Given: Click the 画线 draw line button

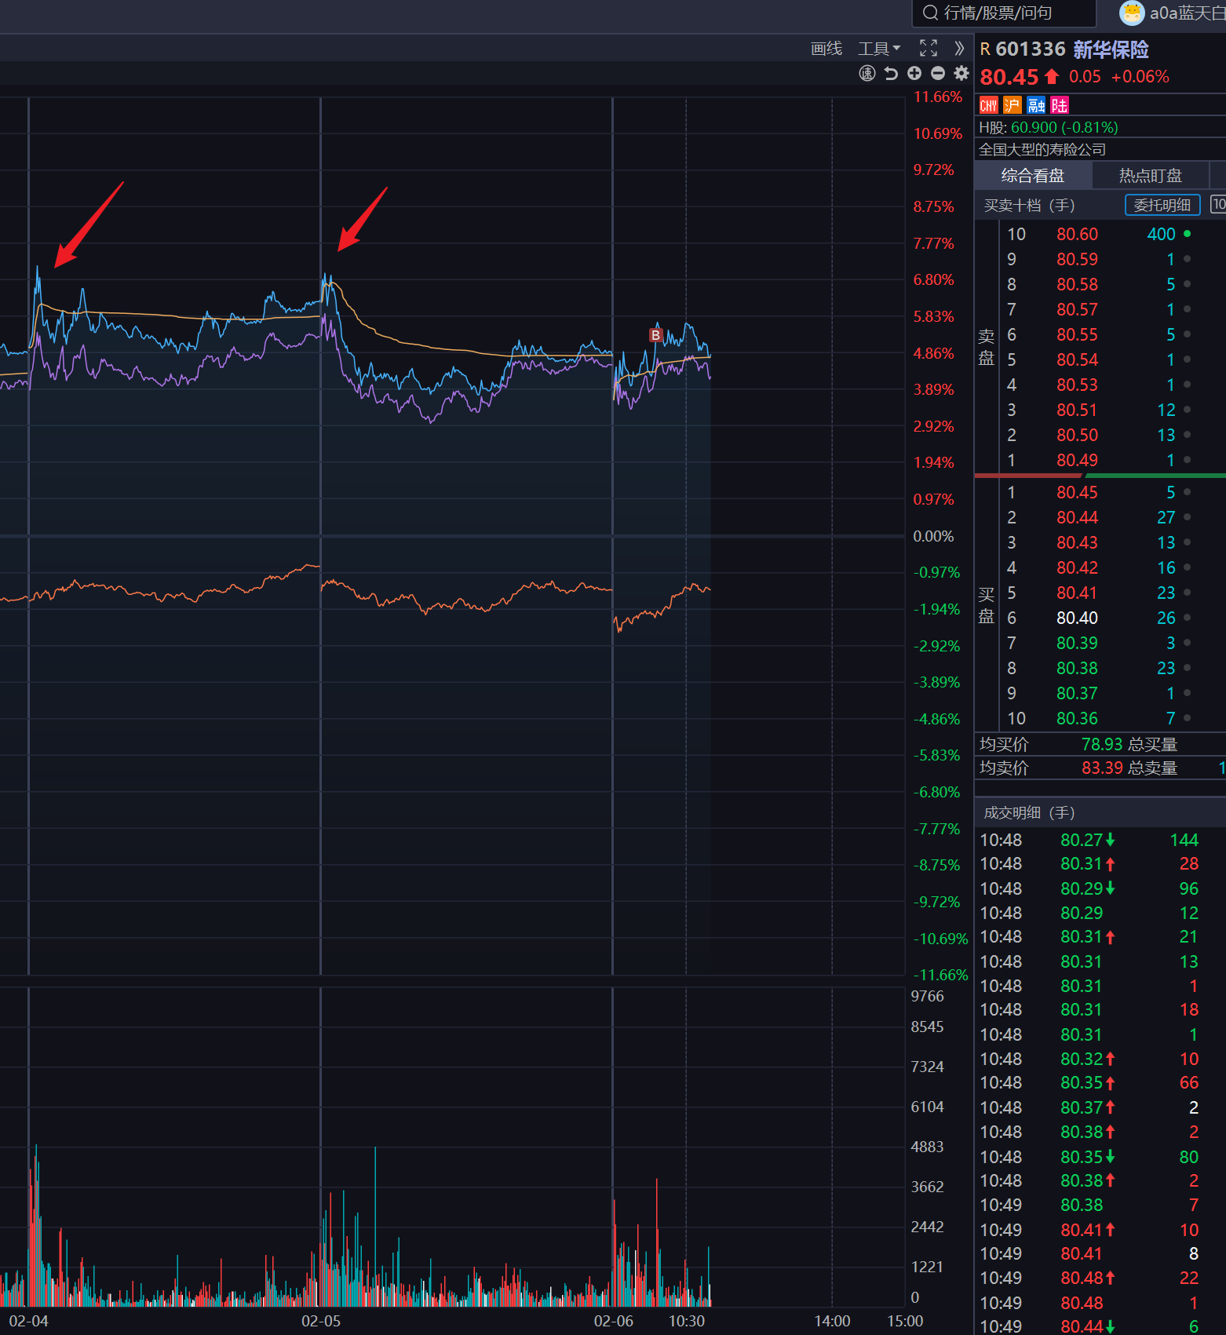Looking at the screenshot, I should tap(826, 49).
